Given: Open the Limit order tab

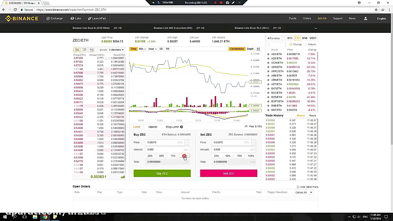Looking at the screenshot, I should [137, 127].
